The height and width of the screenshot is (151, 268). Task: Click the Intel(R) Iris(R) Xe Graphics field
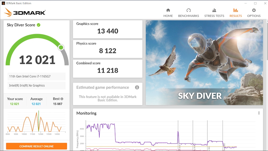click(36, 85)
